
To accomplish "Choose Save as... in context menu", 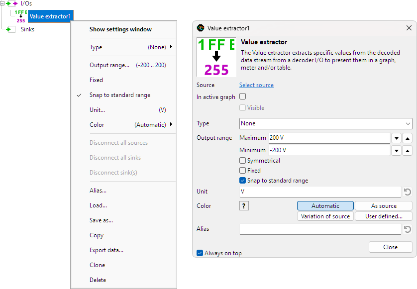I will (123, 220).
